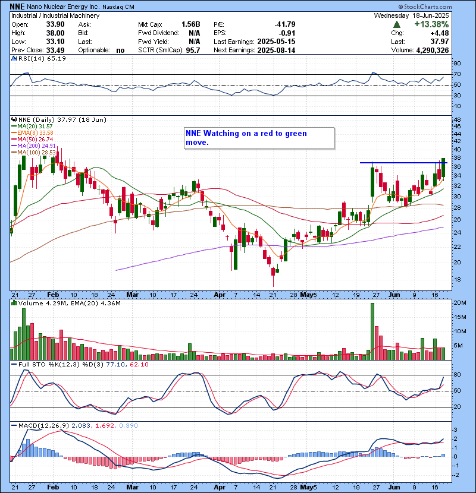This screenshot has width=476, height=493.
Task: Click the blue horizontal resistance line
Action: pos(403,163)
